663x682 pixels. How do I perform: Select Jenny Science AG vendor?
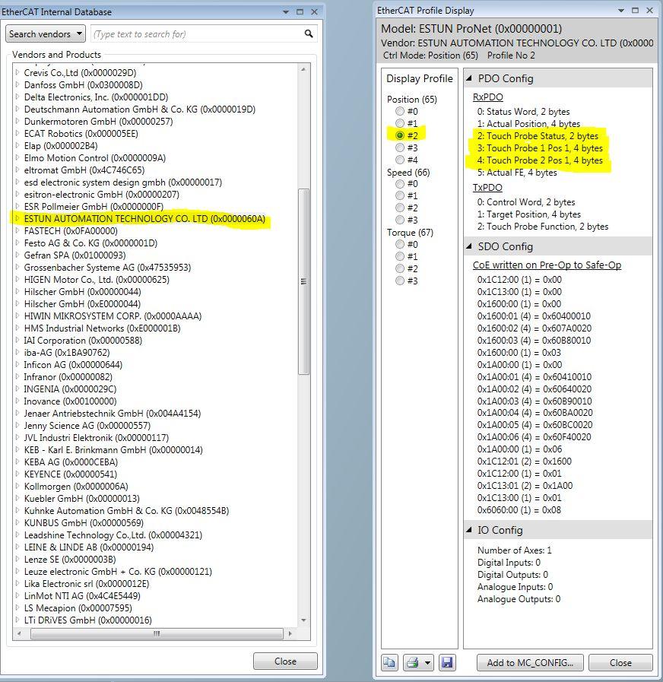tap(87, 425)
